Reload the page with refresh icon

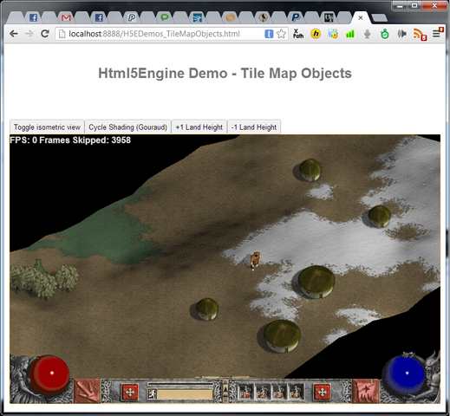point(45,34)
